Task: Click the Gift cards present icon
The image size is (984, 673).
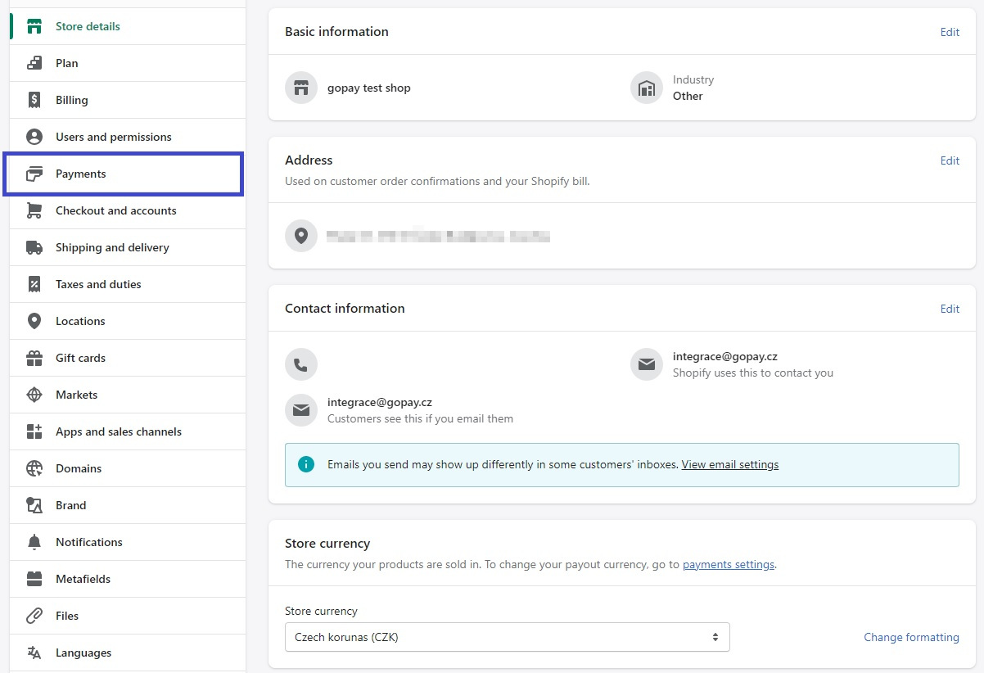Action: tap(34, 358)
